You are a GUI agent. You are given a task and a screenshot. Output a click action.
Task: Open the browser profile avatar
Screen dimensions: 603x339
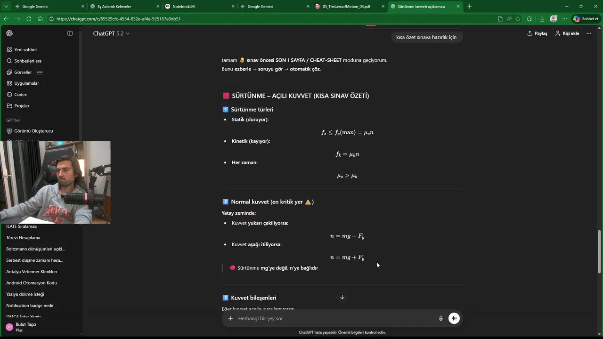point(554,19)
